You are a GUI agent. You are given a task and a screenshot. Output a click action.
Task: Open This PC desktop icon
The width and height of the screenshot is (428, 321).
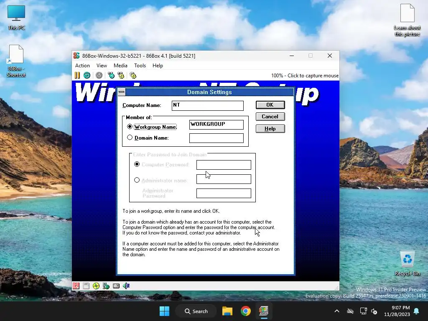click(x=16, y=18)
